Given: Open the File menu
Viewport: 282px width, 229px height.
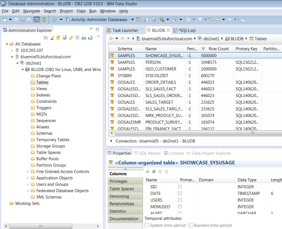Looking at the screenshot, I should [x=5, y=11].
